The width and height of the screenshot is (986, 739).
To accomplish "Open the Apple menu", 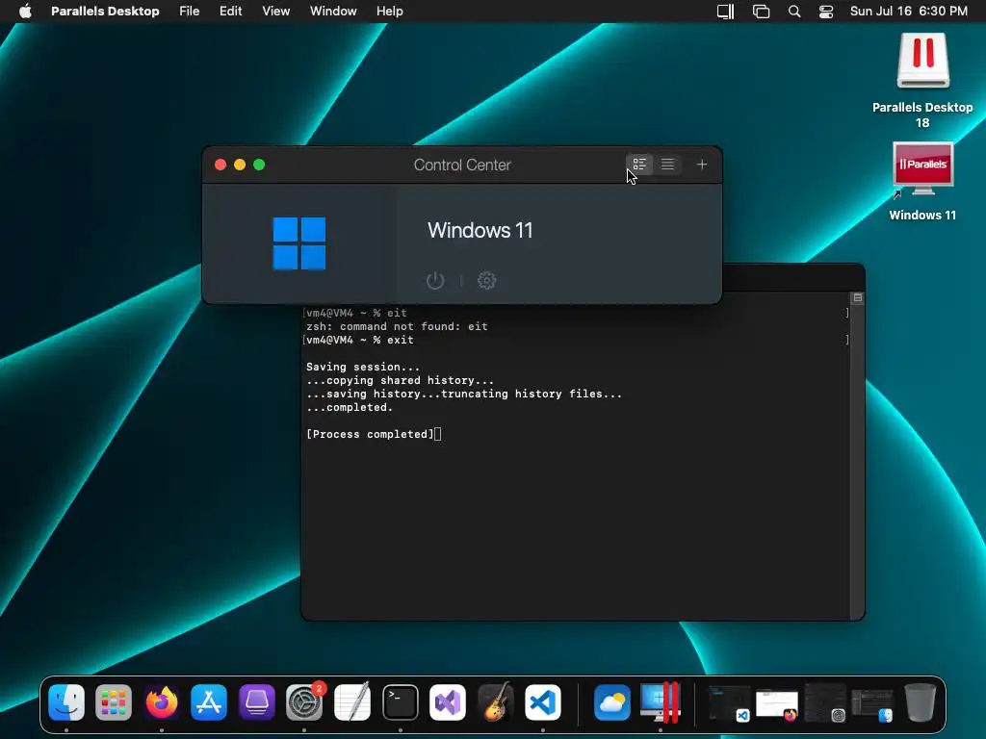I will coord(25,12).
